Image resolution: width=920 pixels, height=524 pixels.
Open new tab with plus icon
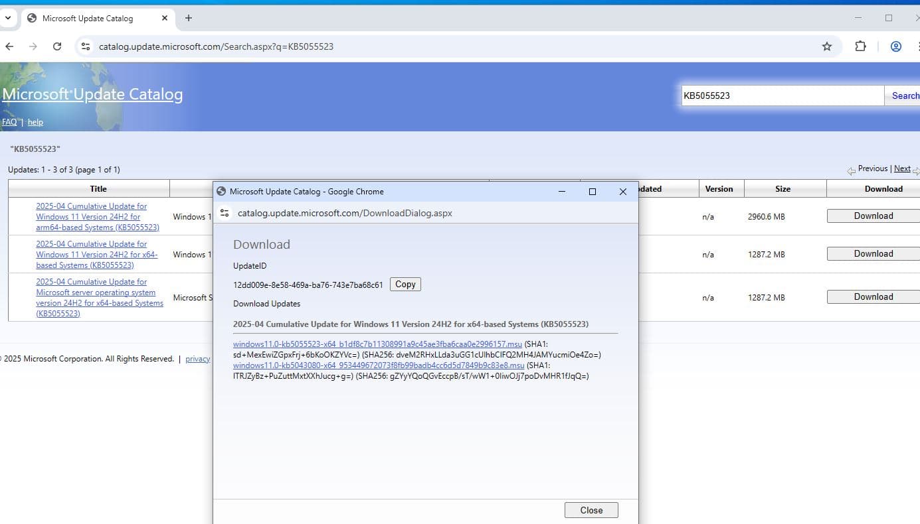(189, 18)
